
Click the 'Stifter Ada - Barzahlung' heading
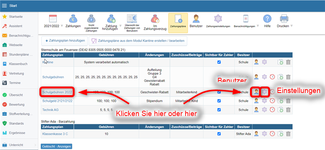[x=58, y=122]
